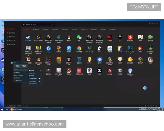Launch the Google Chrome browser icon
Screen dimensions: 164x131
point(79,48)
